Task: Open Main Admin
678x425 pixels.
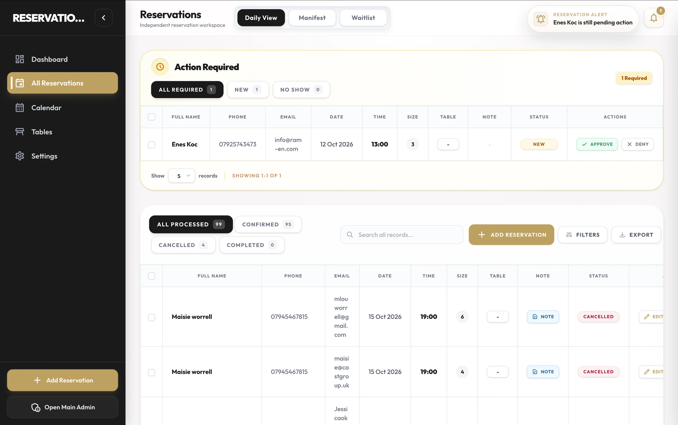Action: click(62, 407)
